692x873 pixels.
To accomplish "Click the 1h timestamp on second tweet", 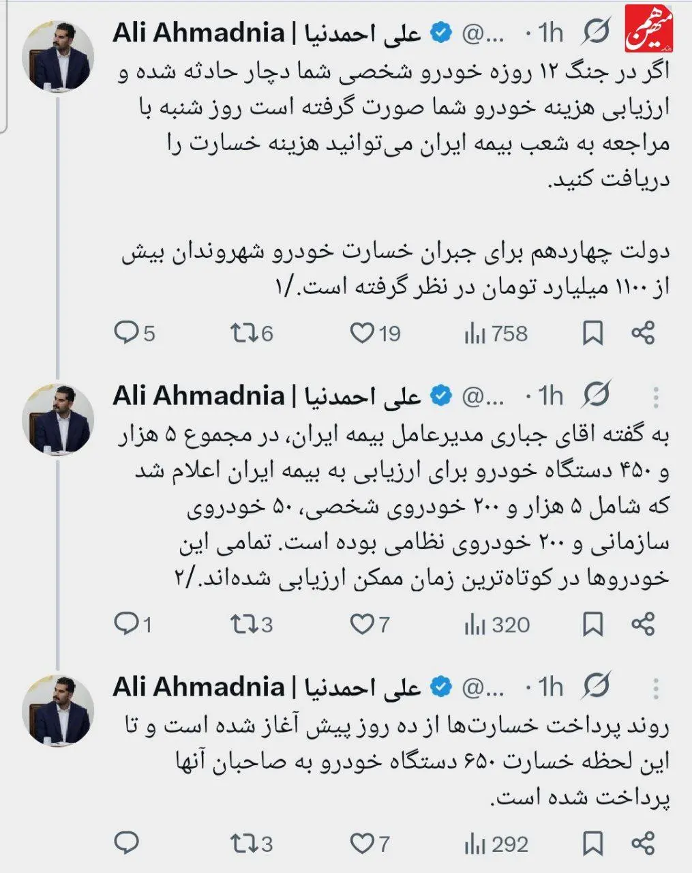I will [550, 396].
